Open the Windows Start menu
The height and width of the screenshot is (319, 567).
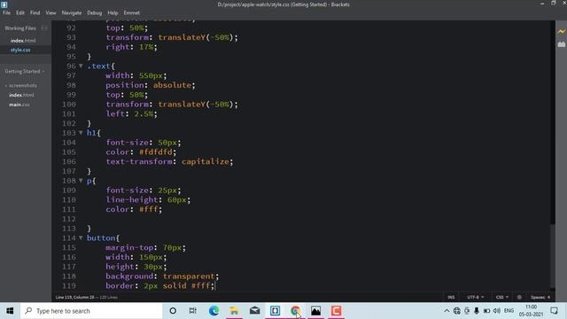tap(10, 311)
